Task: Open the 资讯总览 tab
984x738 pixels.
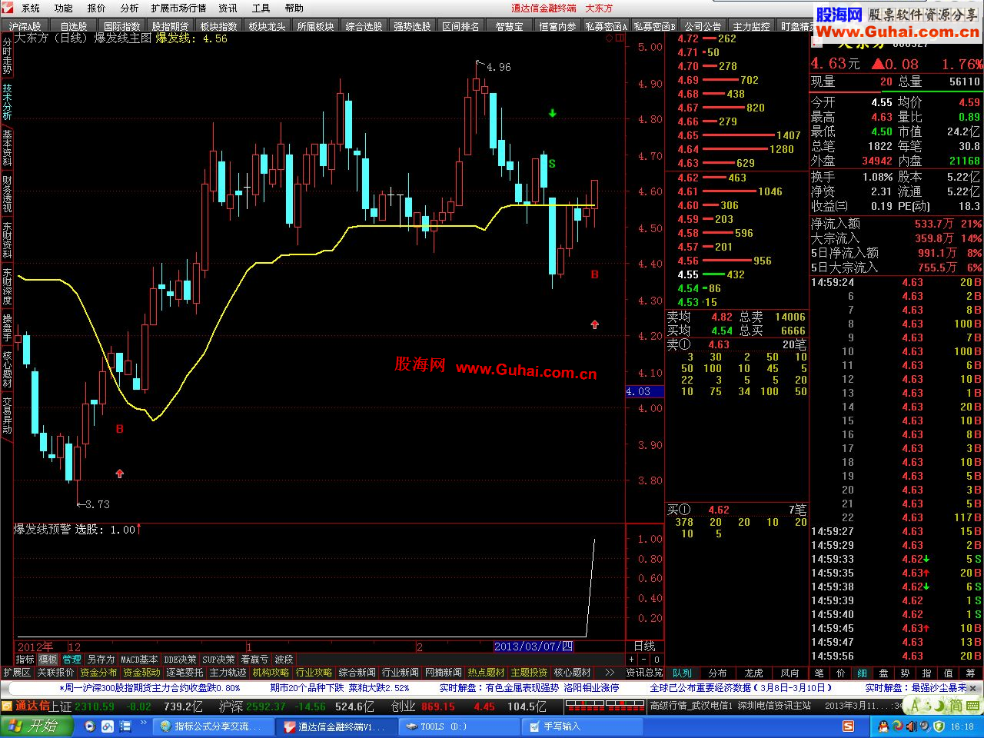Action: coord(644,673)
